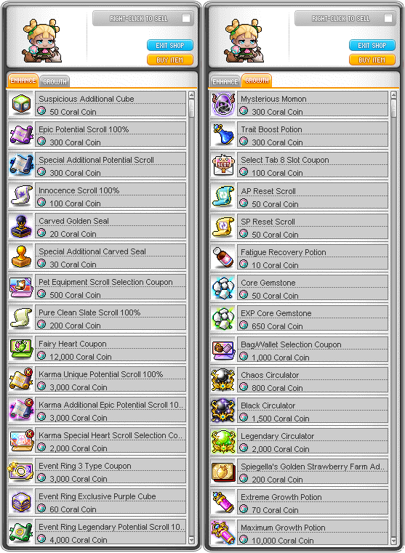The height and width of the screenshot is (553, 405).
Task: Click the left list scroll-up arrow
Action: [x=191, y=95]
